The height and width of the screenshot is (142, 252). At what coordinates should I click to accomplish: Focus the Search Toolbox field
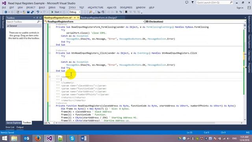pos(22,22)
